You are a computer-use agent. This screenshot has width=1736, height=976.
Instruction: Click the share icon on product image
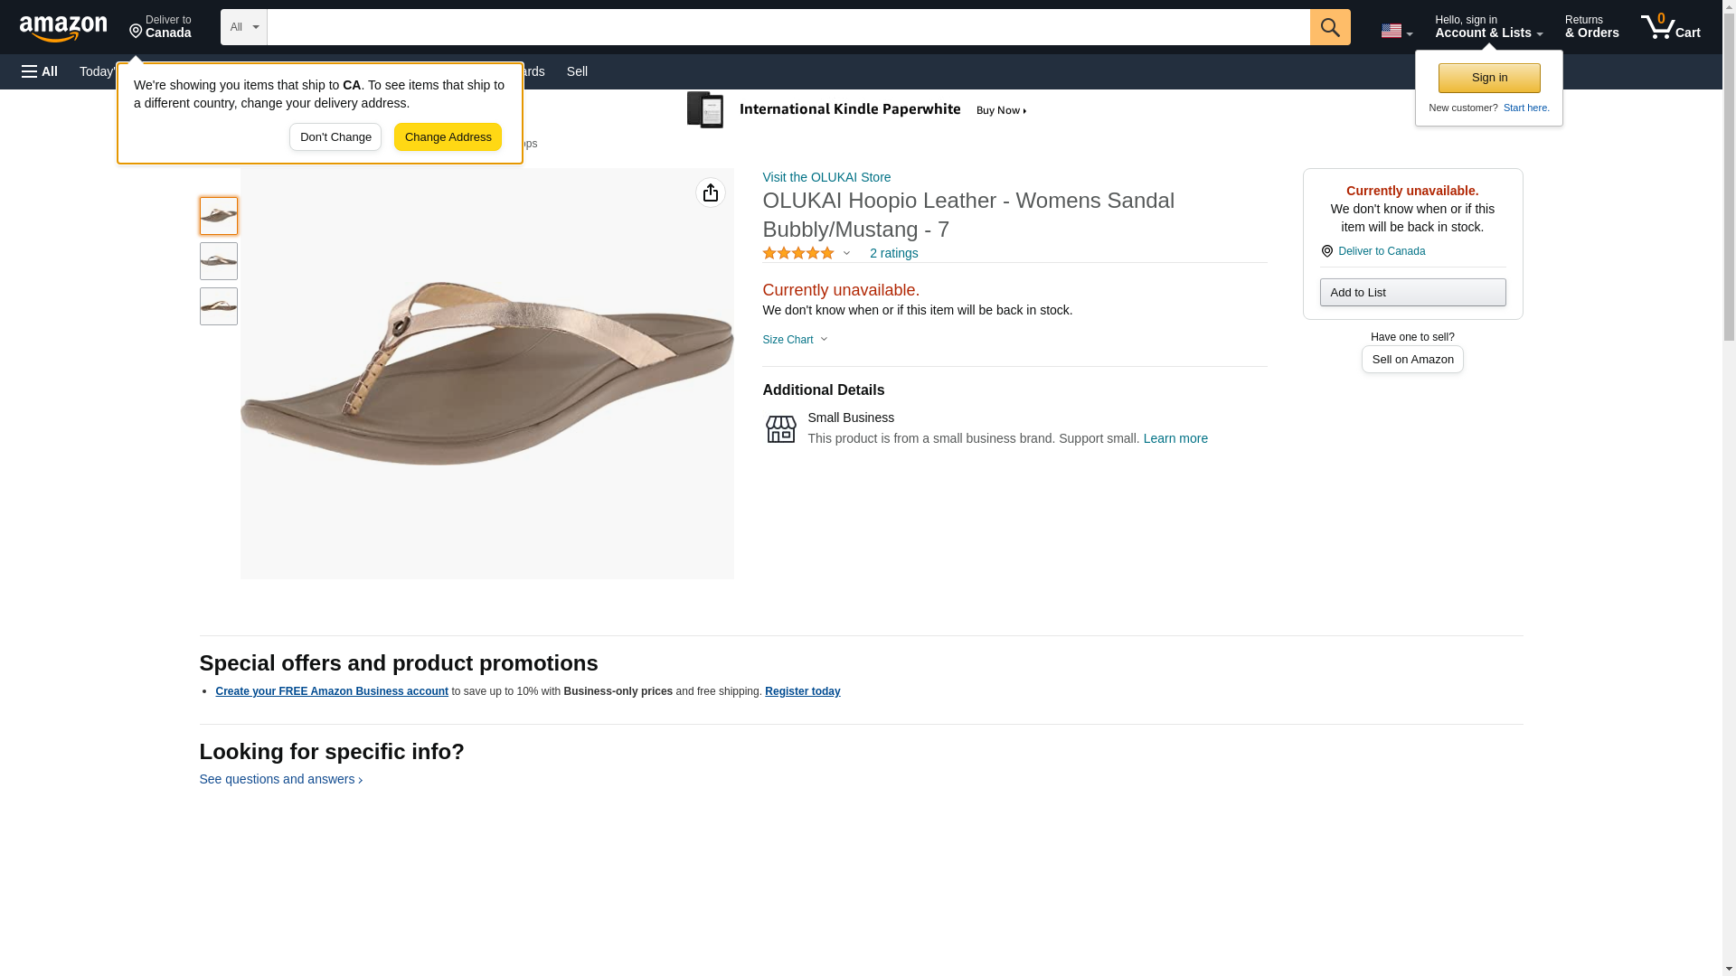pyautogui.click(x=710, y=192)
